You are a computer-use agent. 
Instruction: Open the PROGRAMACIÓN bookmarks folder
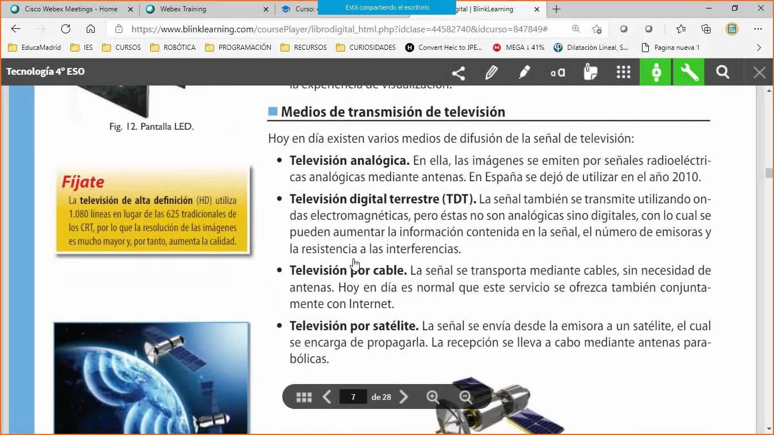pyautogui.click(x=238, y=48)
